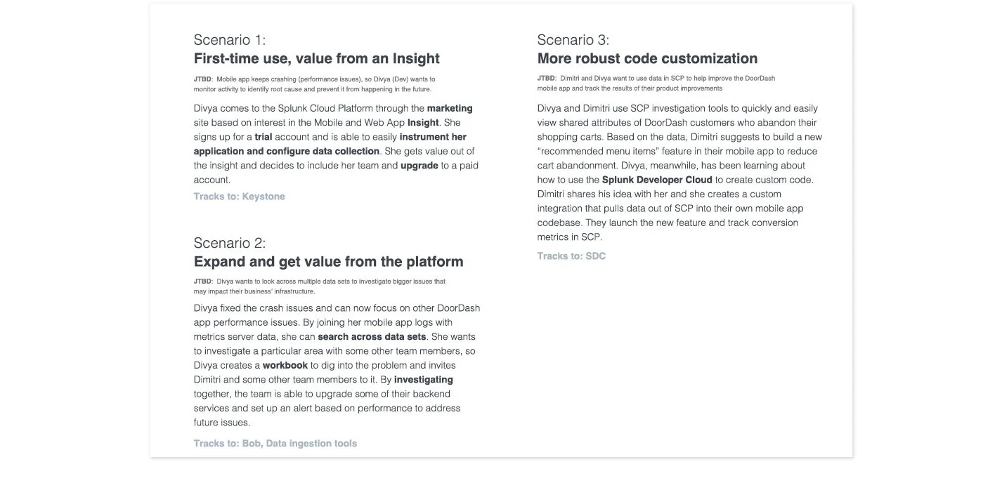This screenshot has height=483, width=1002.
Task: Click bold word 'investigating' in Scenario 2
Action: [x=424, y=380]
